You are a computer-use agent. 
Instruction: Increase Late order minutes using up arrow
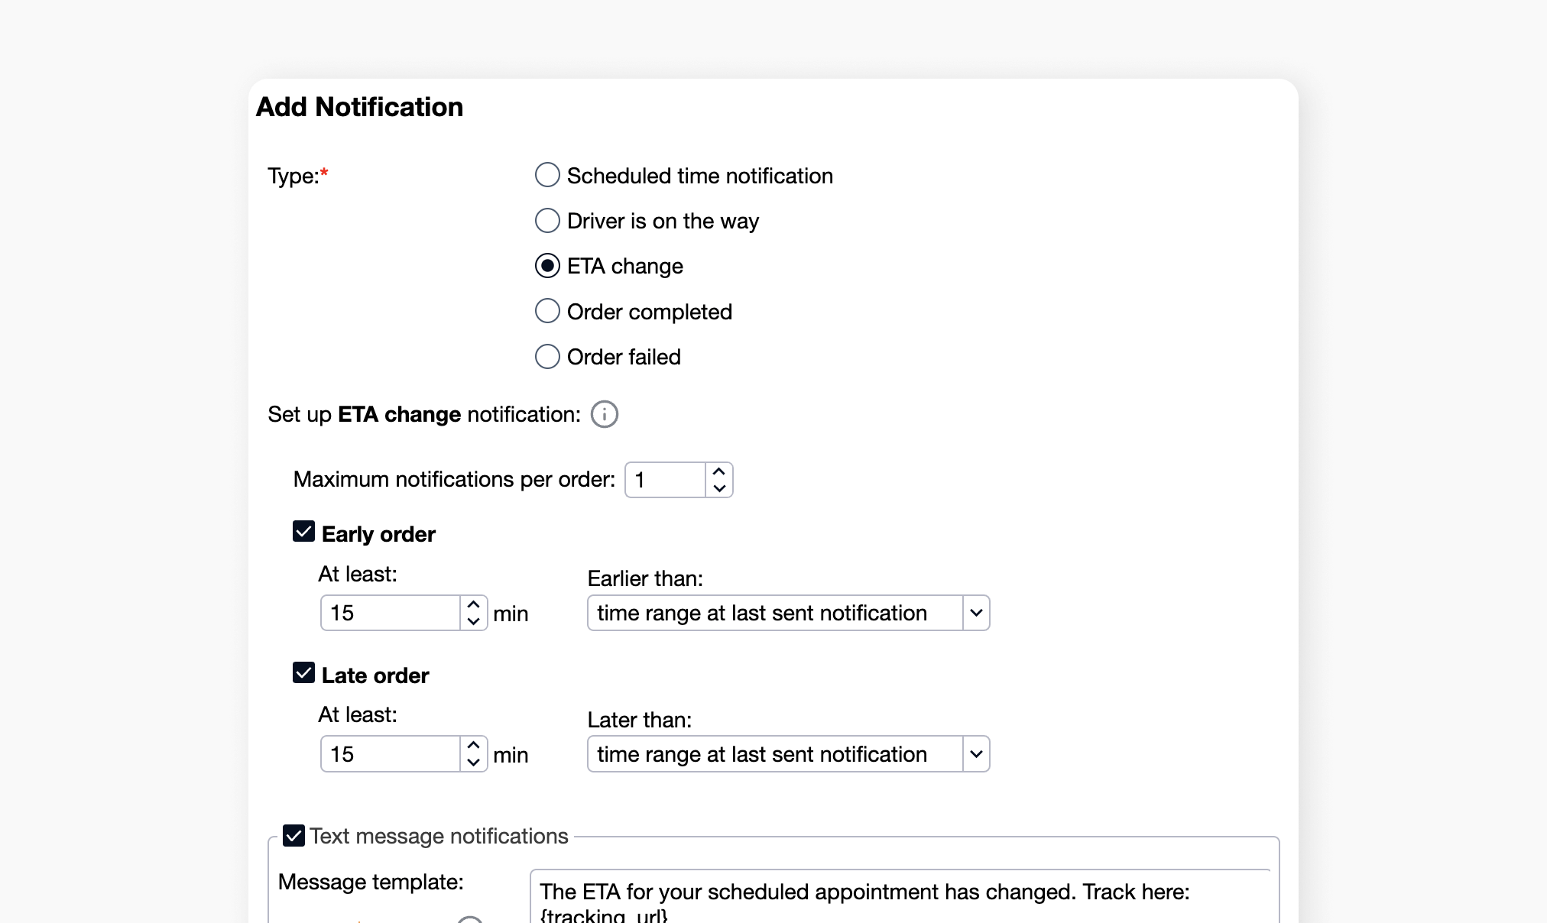point(472,745)
